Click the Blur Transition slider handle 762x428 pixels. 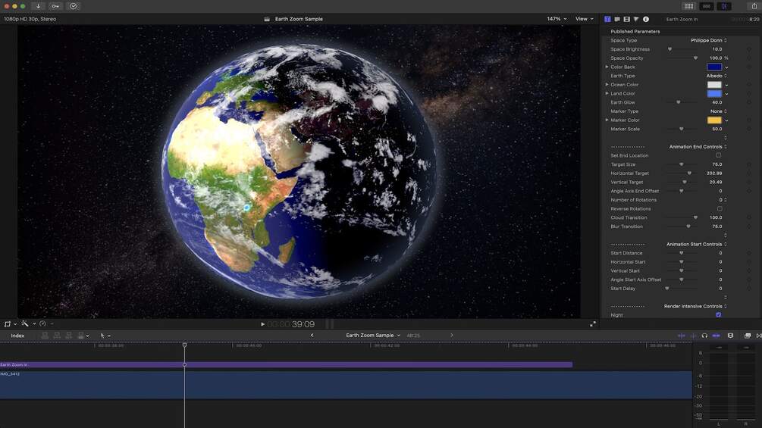688,226
